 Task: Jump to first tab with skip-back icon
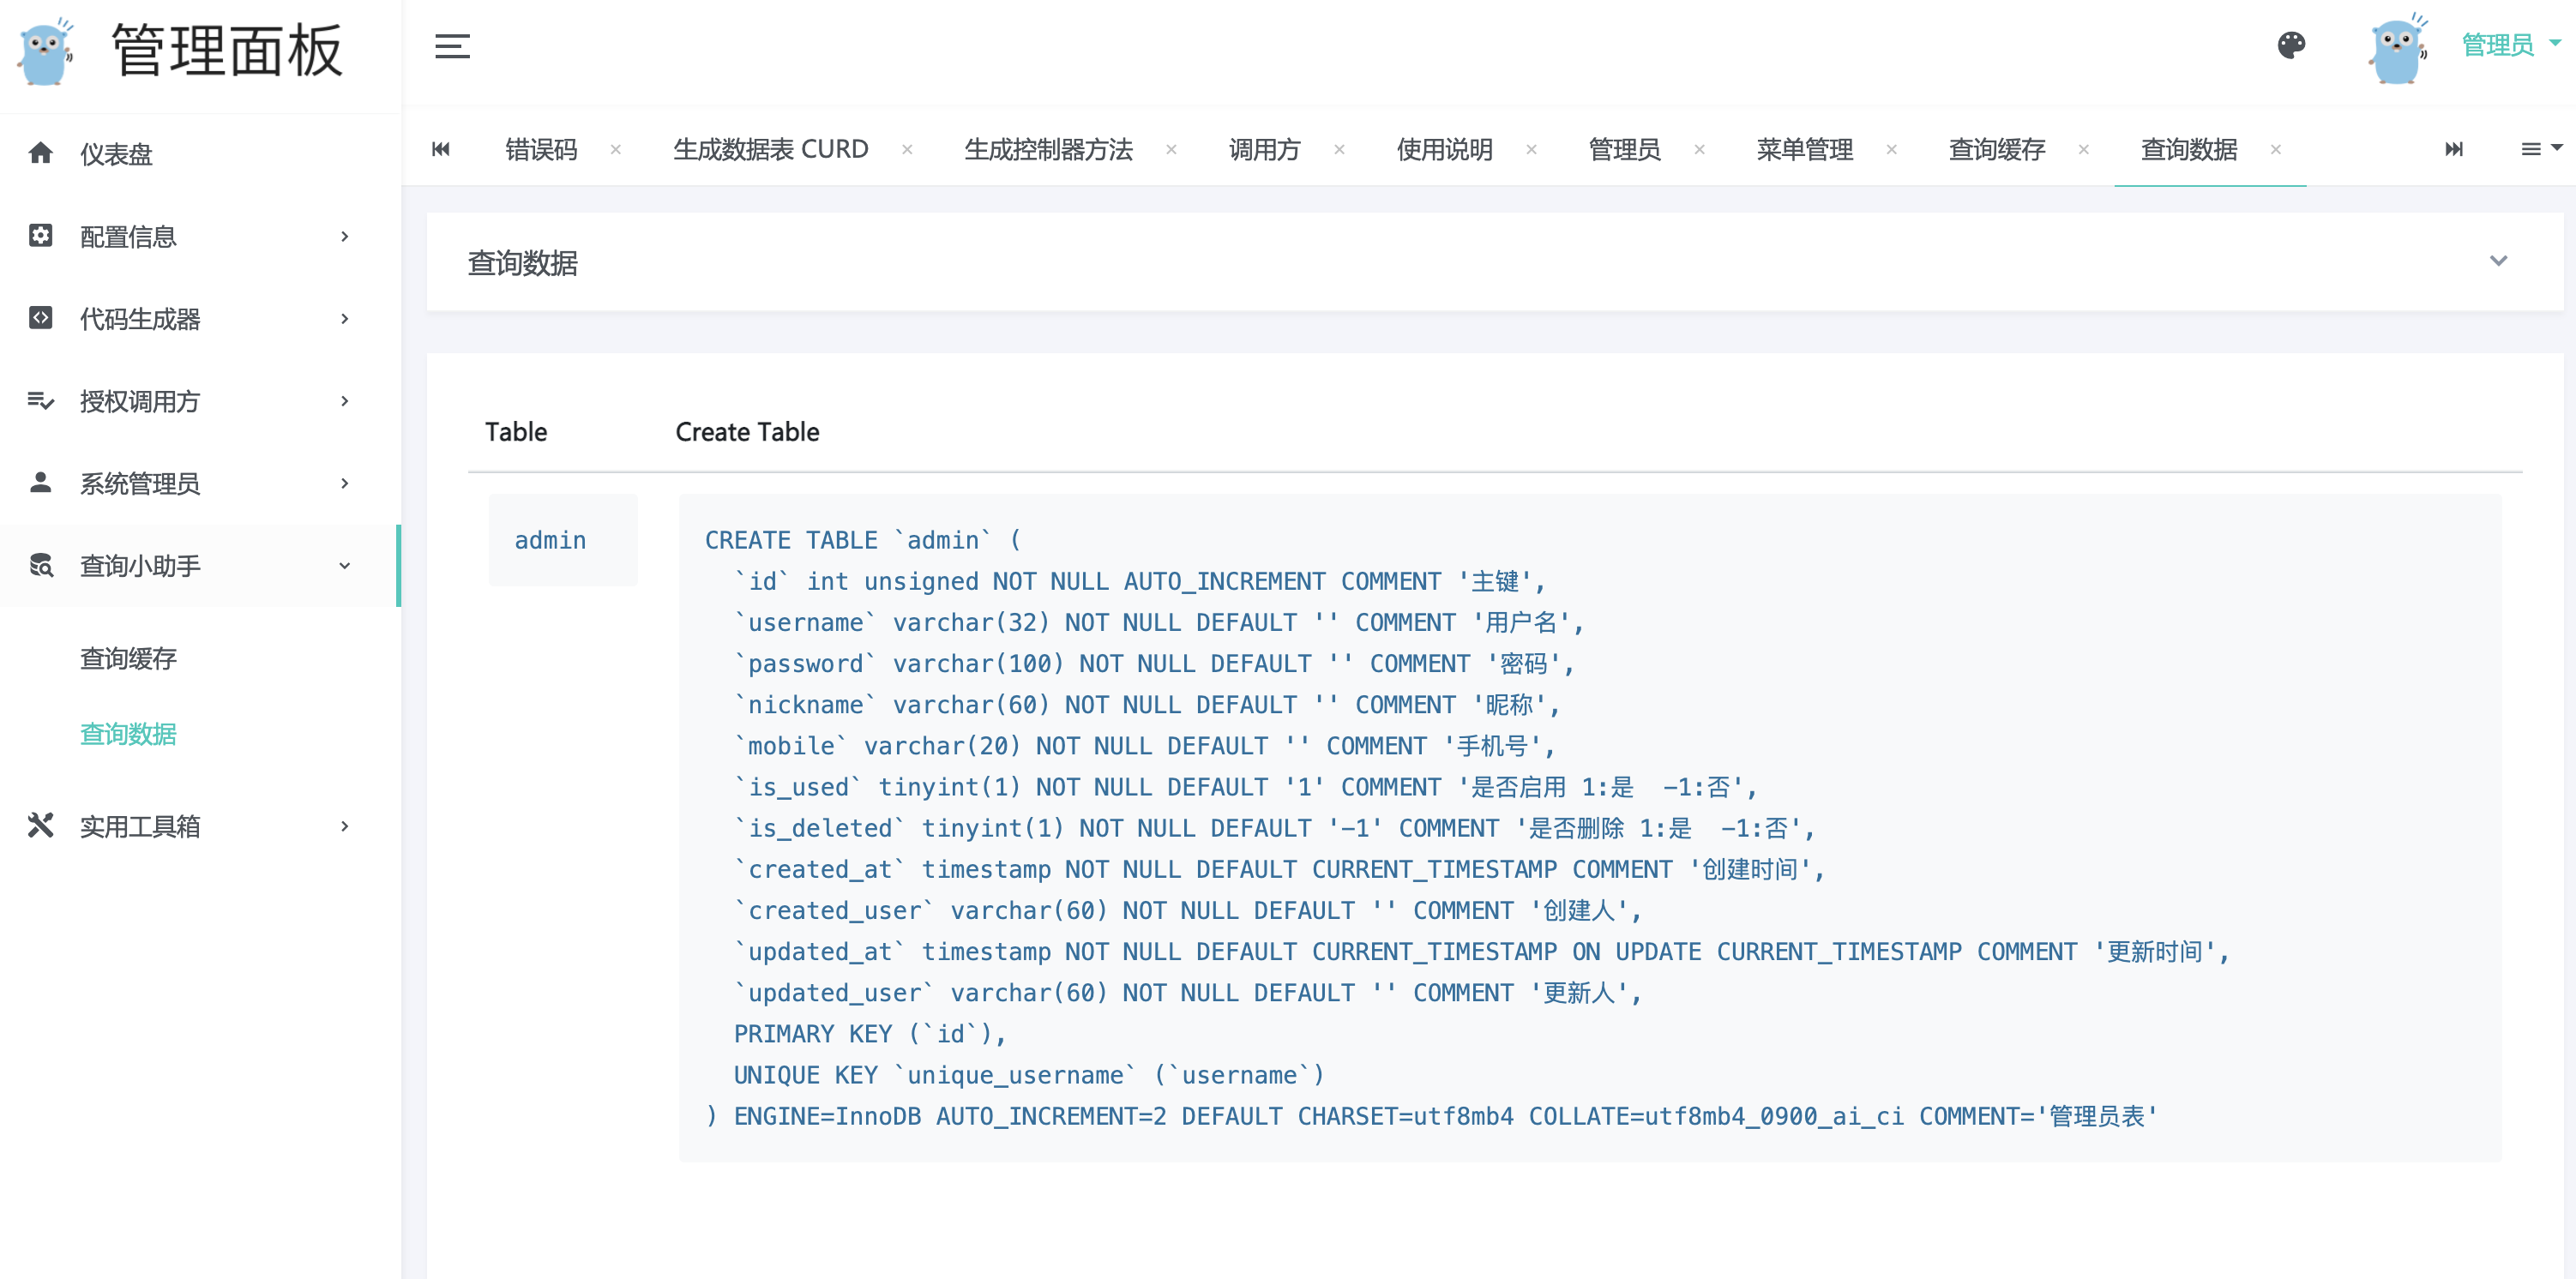pos(441,149)
